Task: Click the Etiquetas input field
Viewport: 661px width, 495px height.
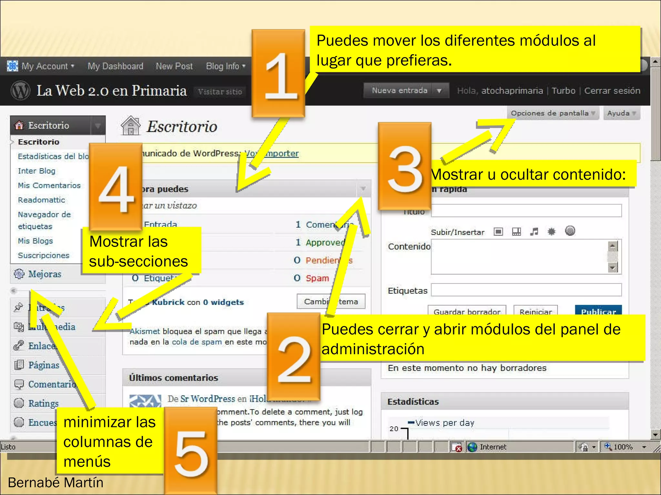Action: click(x=526, y=290)
